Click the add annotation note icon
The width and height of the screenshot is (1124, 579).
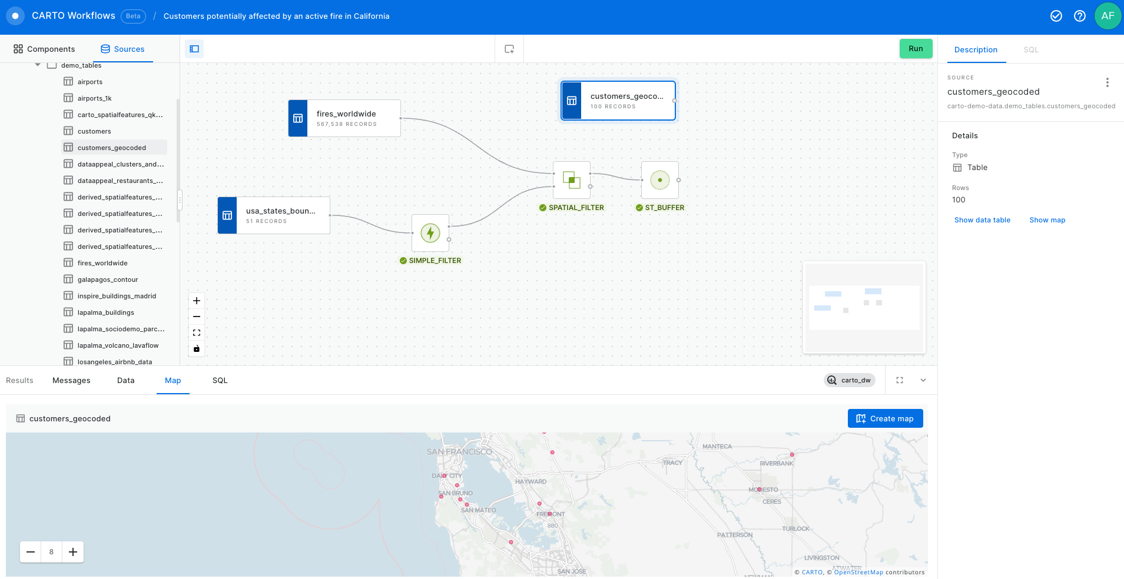[x=509, y=49]
